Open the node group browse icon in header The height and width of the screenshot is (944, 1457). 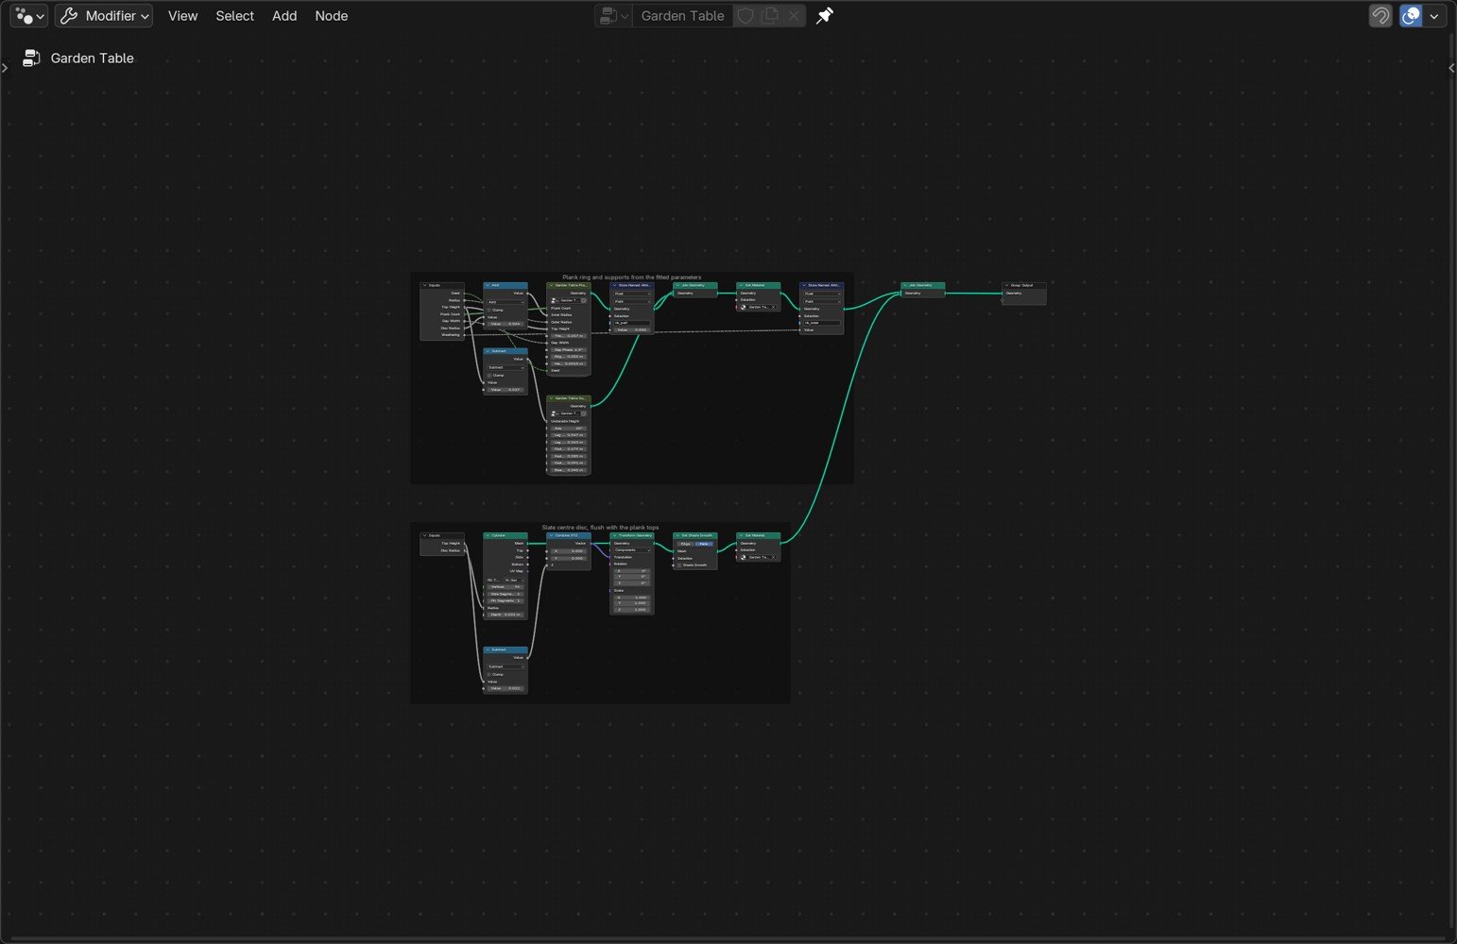coord(612,16)
